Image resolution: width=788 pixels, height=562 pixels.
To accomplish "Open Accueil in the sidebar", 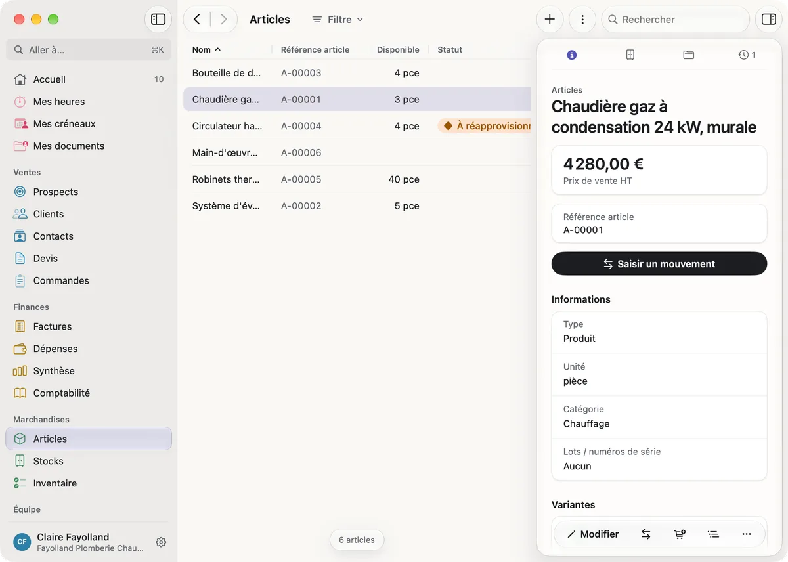I will [89, 79].
